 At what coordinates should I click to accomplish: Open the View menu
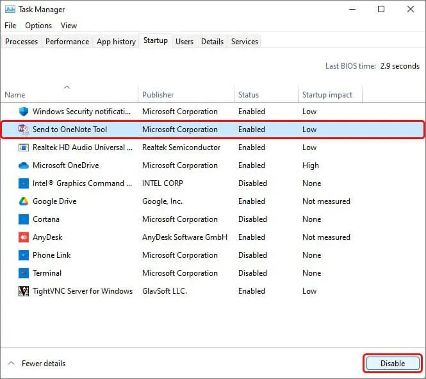coord(69,26)
